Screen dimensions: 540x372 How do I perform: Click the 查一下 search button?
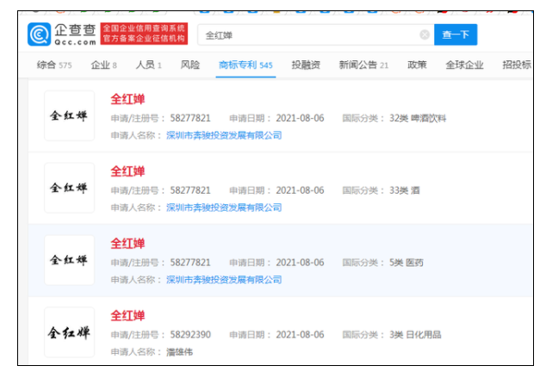pyautogui.click(x=456, y=34)
